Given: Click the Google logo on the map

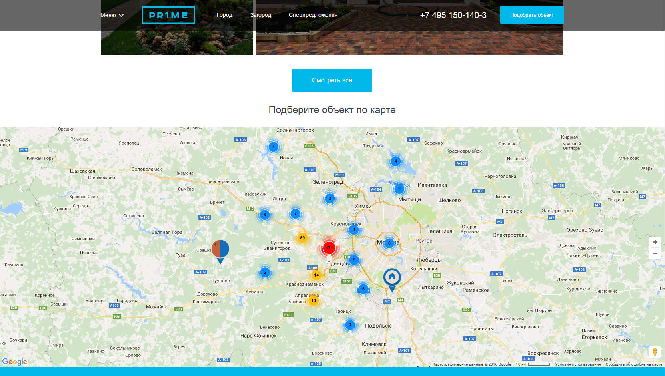Looking at the screenshot, I should 14,362.
